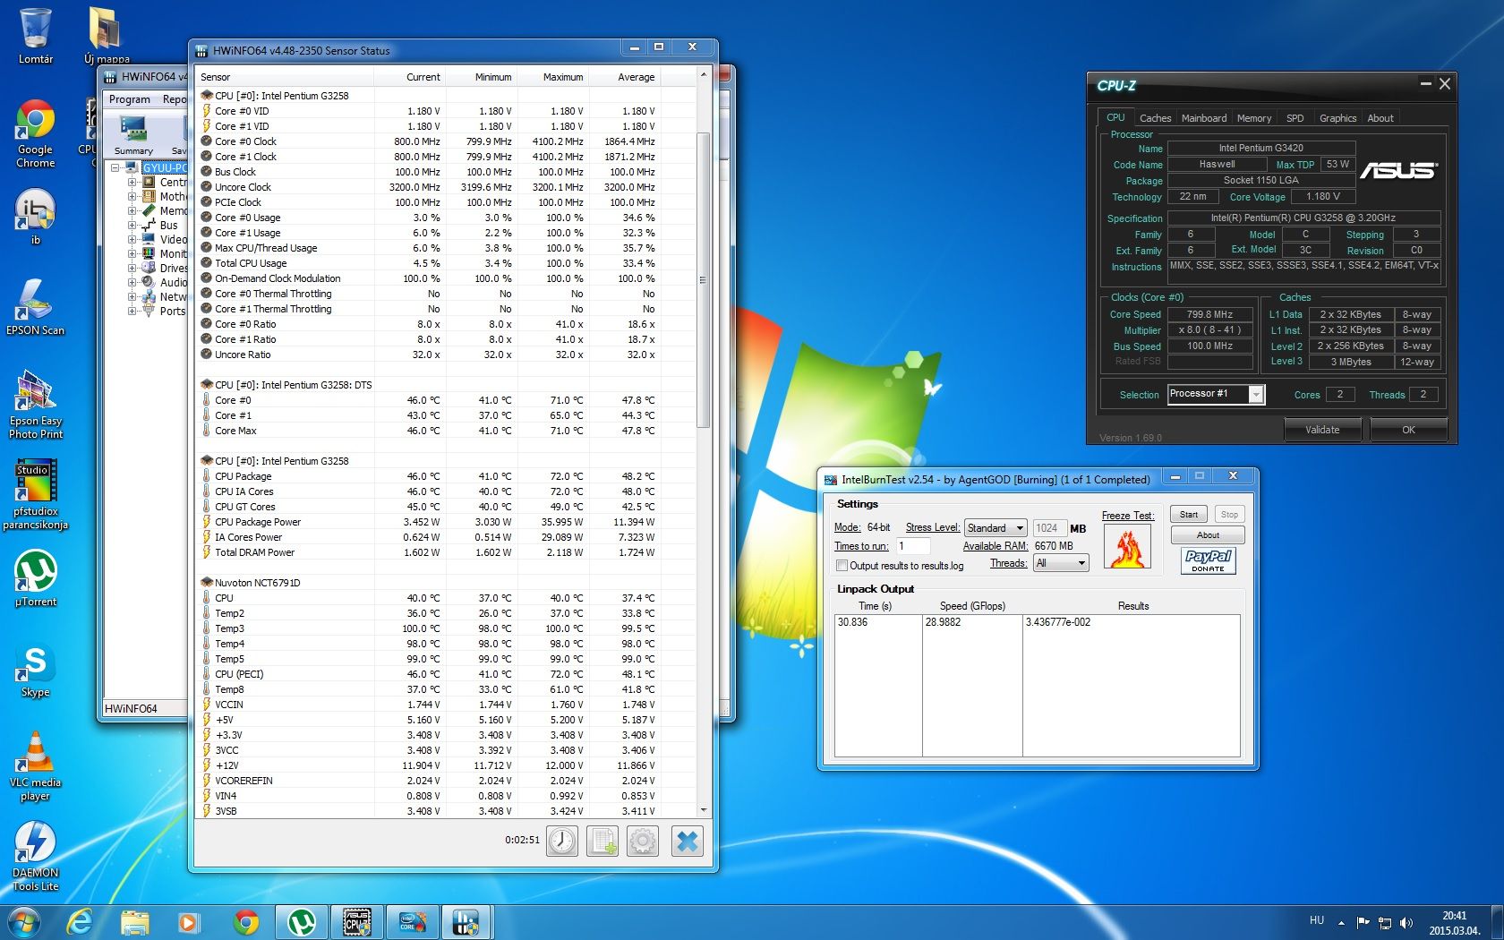Image resolution: width=1504 pixels, height=940 pixels.
Task: Switch to Memory tab in CPU-Z
Action: click(x=1253, y=118)
